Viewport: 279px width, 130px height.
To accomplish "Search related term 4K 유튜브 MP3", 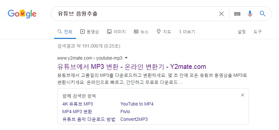I will click(x=78, y=104).
